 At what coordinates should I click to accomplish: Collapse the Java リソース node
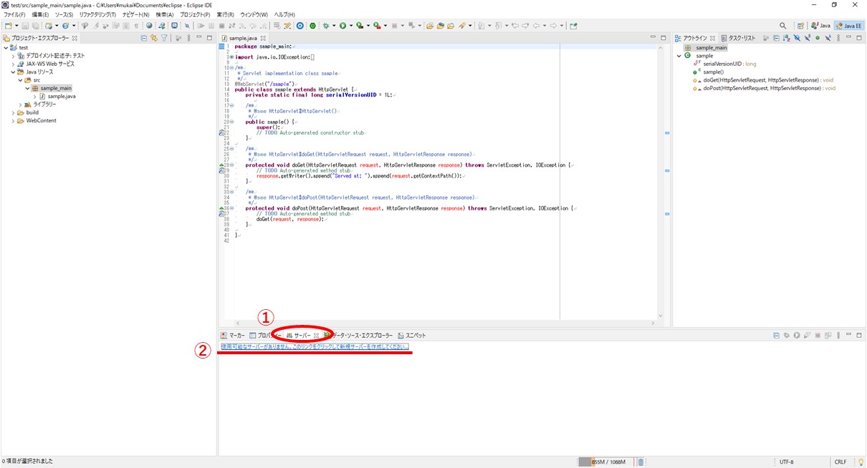tap(14, 72)
